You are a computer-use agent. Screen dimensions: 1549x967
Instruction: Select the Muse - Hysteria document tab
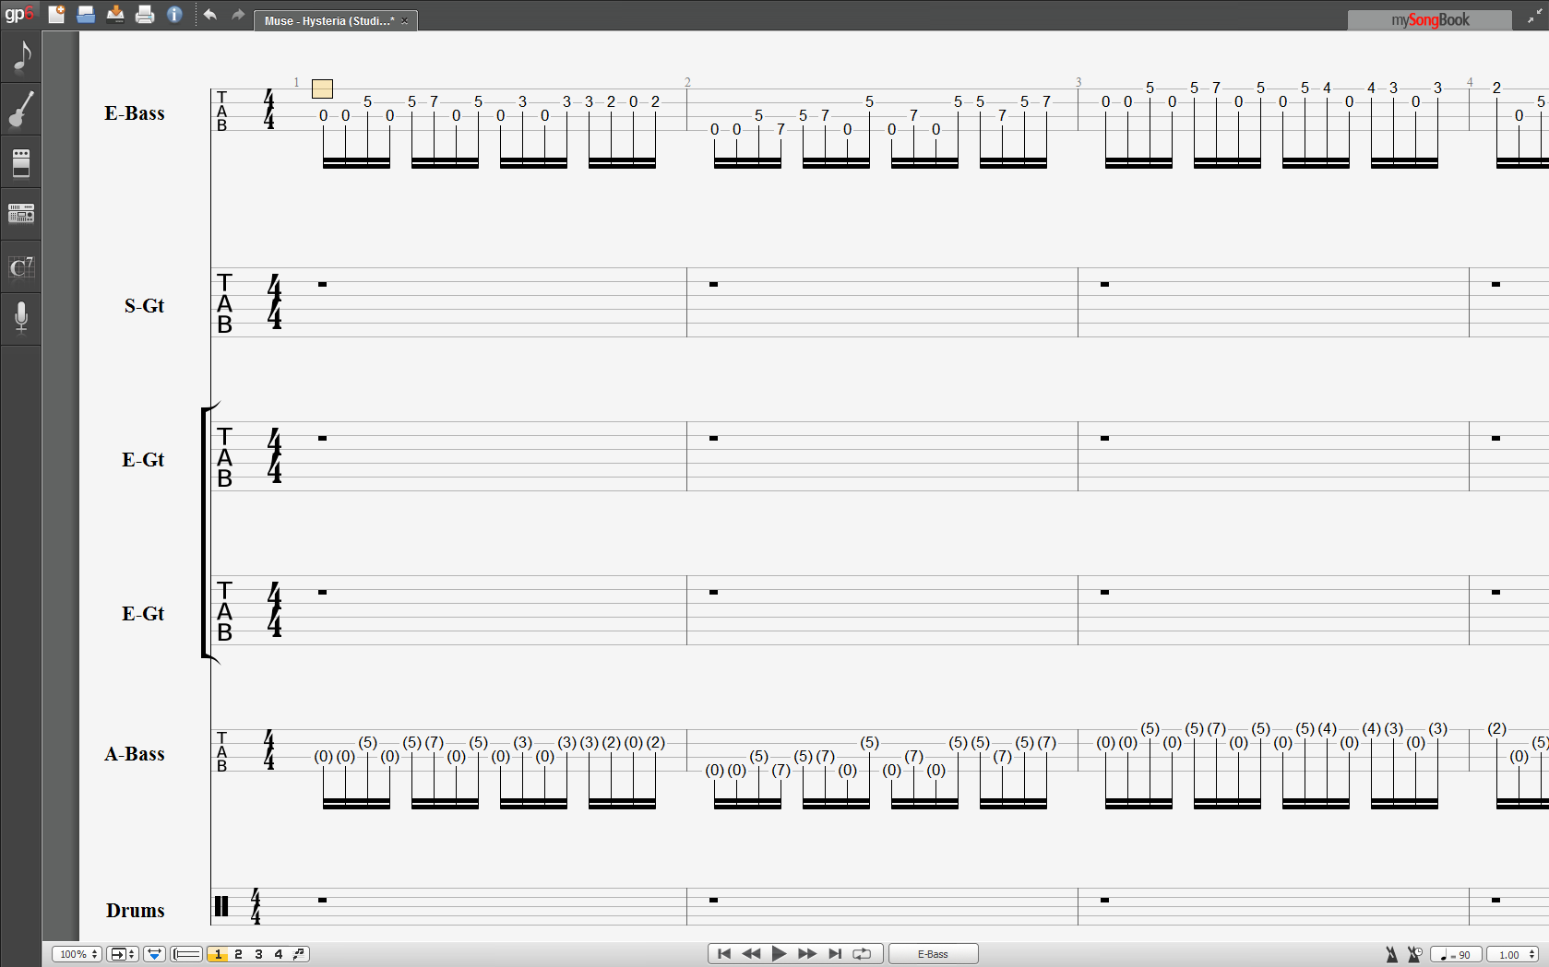click(x=328, y=20)
